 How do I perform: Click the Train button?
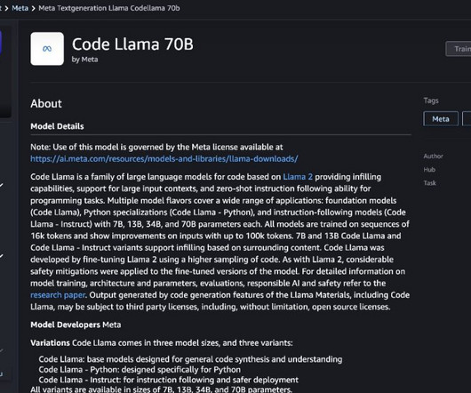pos(459,49)
